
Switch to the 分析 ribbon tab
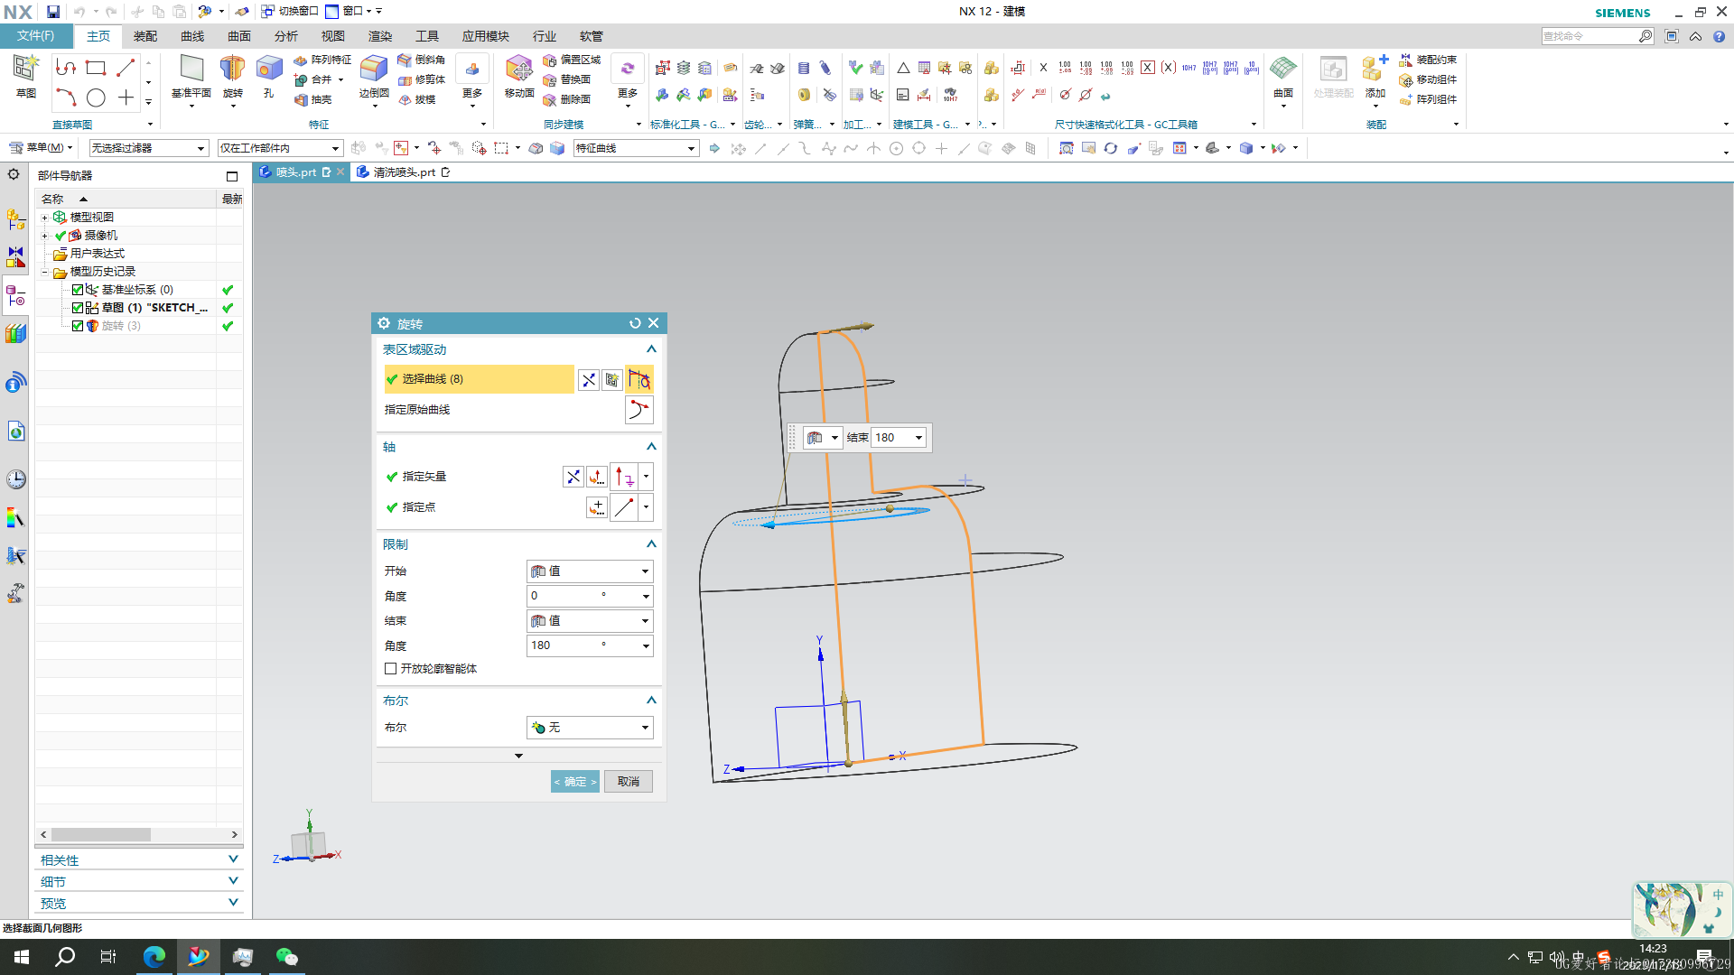[x=286, y=36]
